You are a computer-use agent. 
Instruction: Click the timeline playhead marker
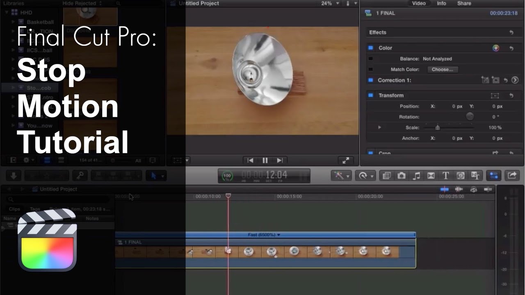coord(228,196)
